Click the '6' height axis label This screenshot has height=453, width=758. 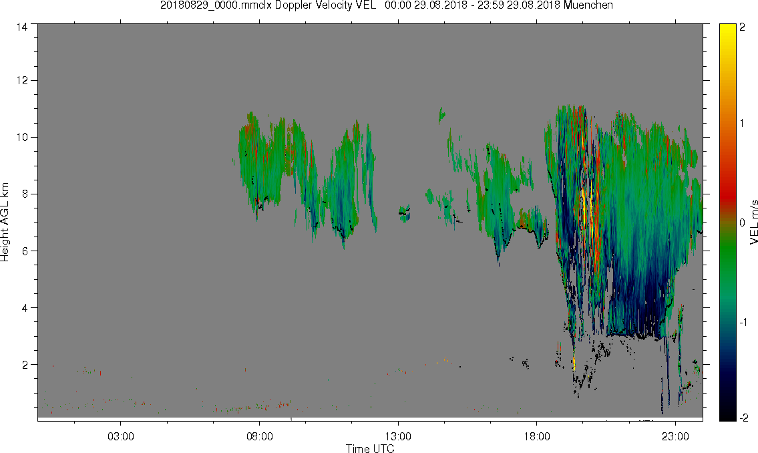(25, 251)
